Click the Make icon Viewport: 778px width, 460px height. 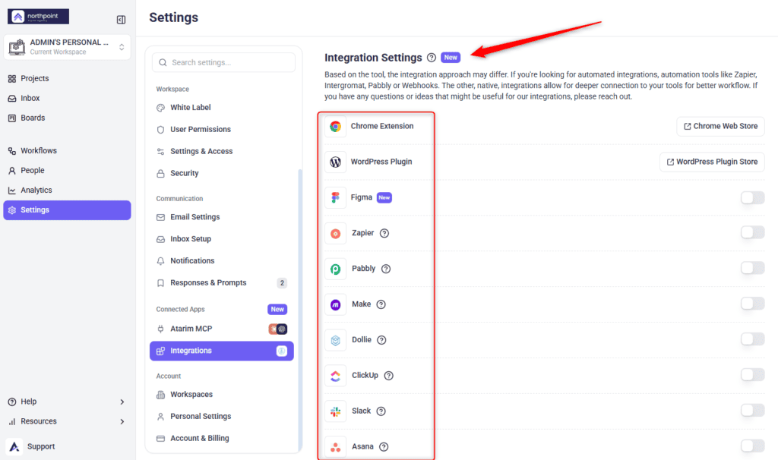(335, 305)
